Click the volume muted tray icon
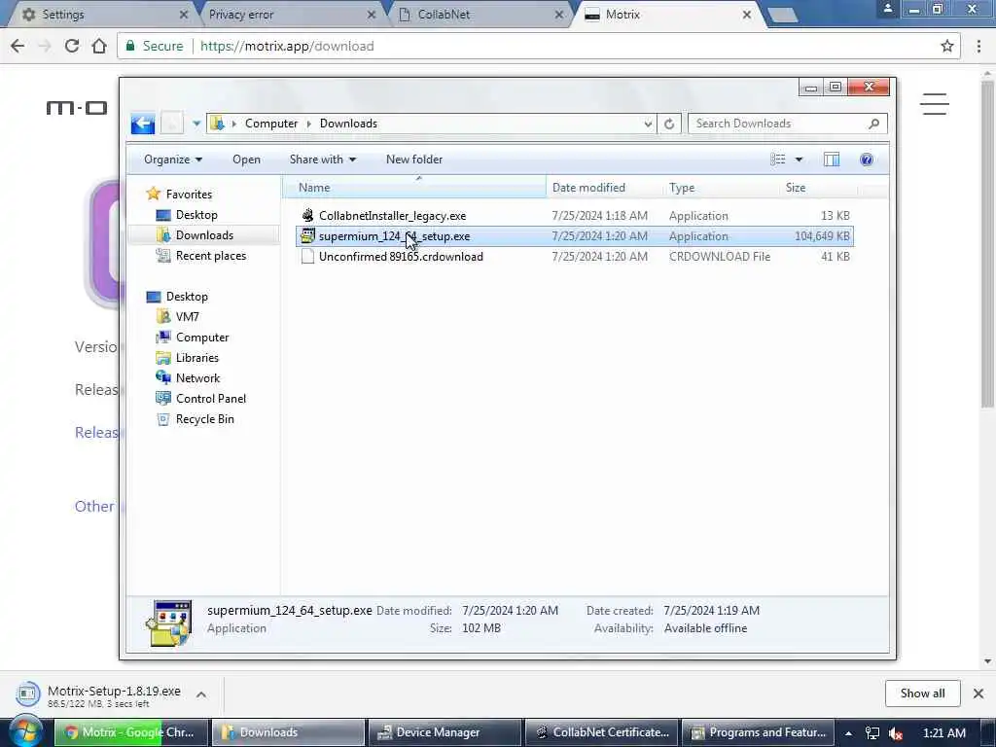 click(x=896, y=733)
